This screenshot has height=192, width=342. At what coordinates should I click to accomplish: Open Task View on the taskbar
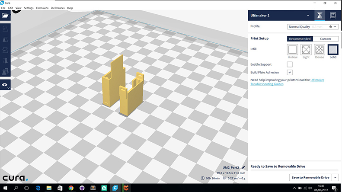coord(27,188)
